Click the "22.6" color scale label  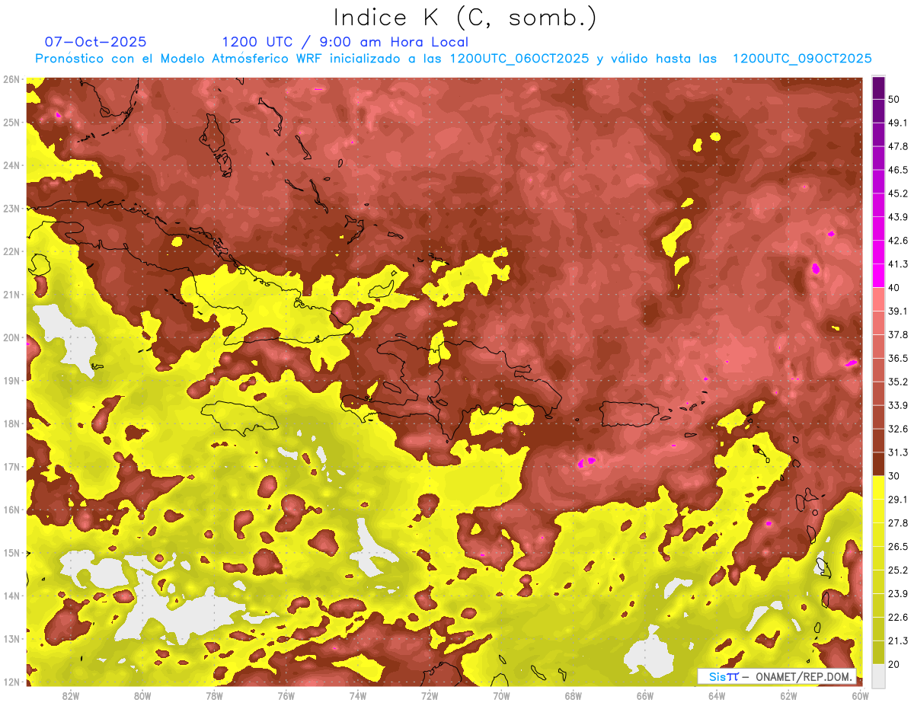(x=897, y=617)
